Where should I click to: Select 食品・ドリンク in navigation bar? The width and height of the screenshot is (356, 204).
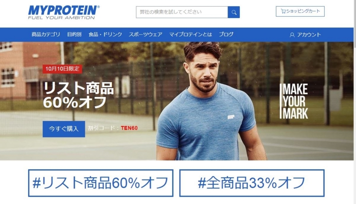pos(105,35)
